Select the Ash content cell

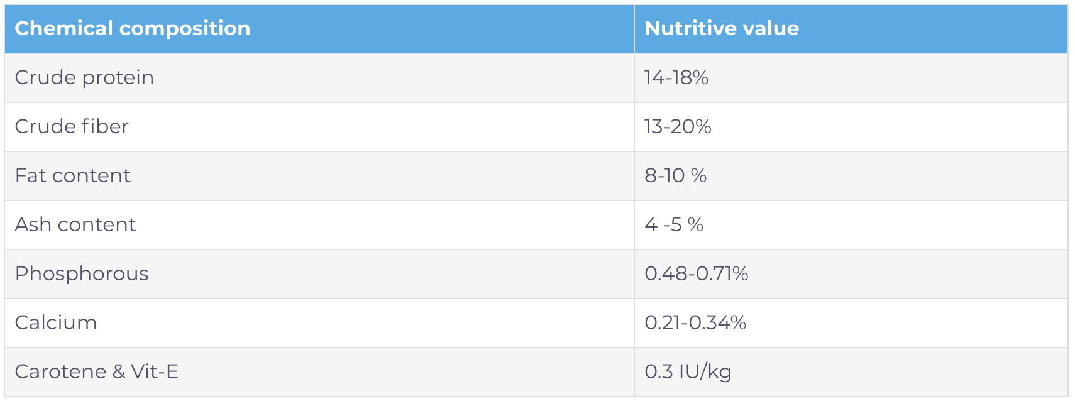[75, 224]
